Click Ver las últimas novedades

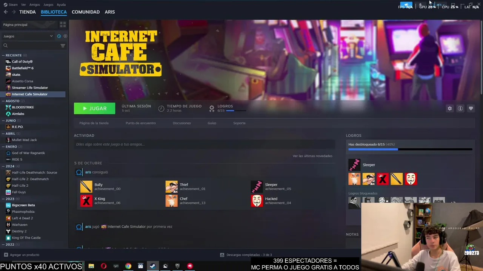pyautogui.click(x=312, y=156)
